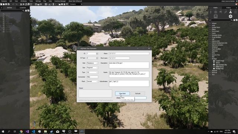Click the Save scenario toolbar icon

point(6,4)
